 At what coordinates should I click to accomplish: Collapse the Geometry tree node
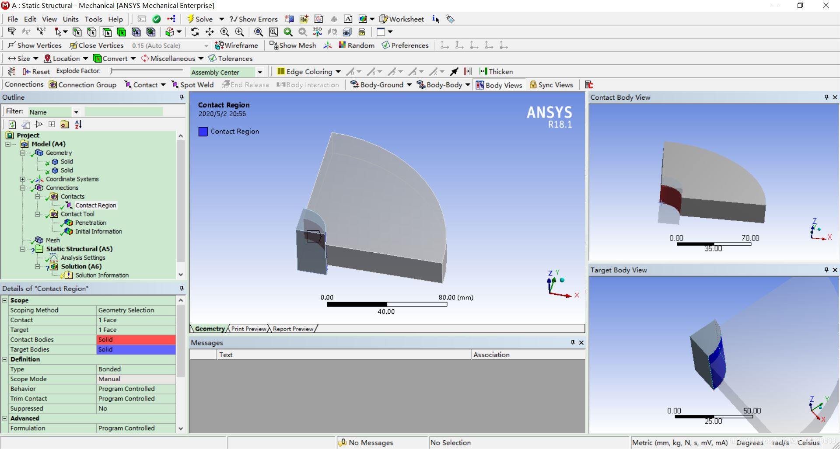[23, 153]
